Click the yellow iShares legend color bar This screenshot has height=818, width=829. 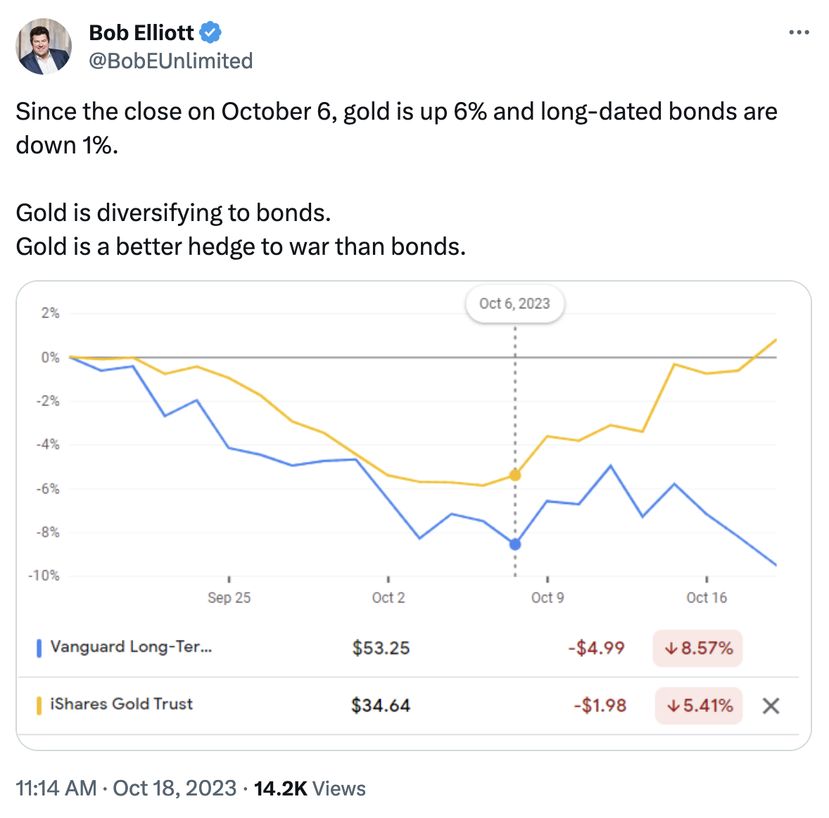[x=39, y=705]
